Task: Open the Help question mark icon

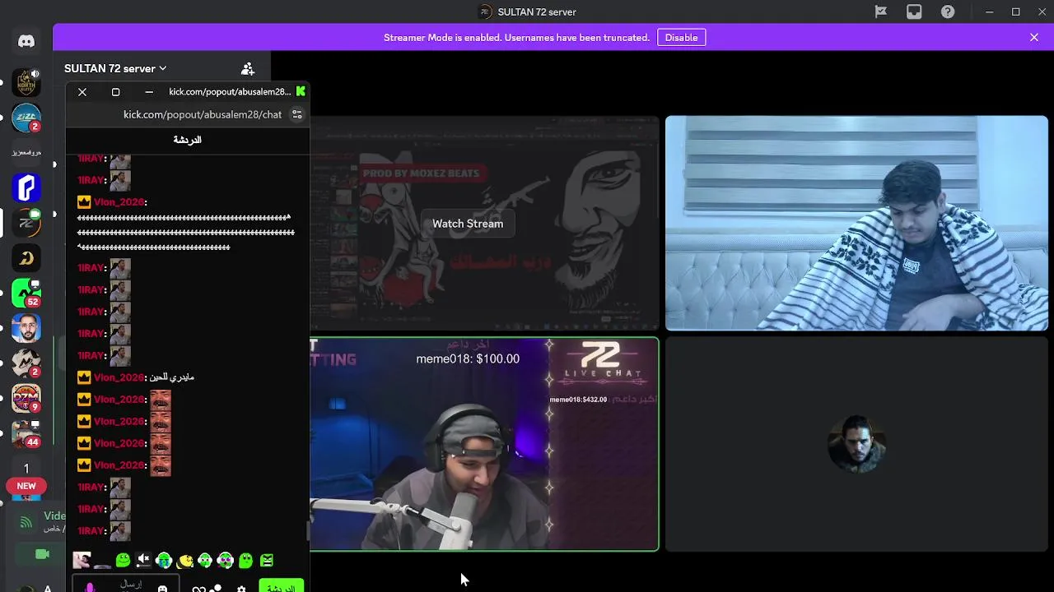Action: click(x=948, y=12)
